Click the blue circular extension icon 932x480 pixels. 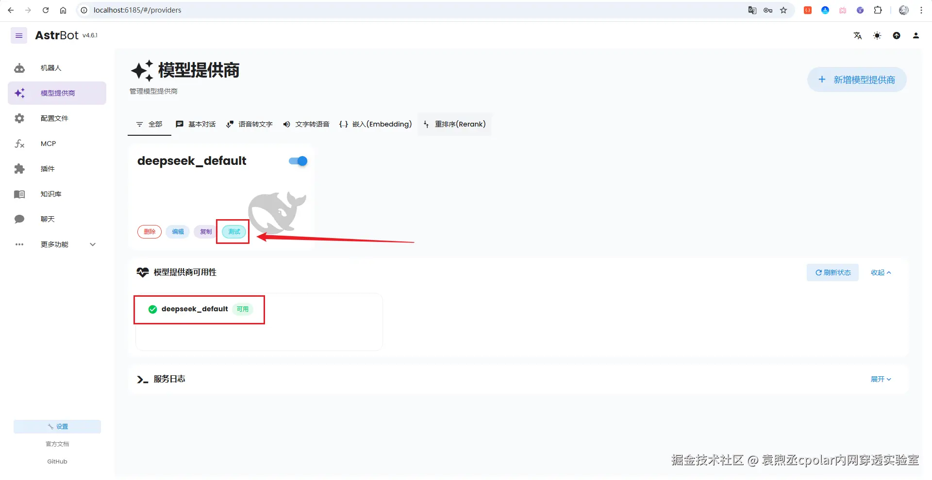coord(825,10)
